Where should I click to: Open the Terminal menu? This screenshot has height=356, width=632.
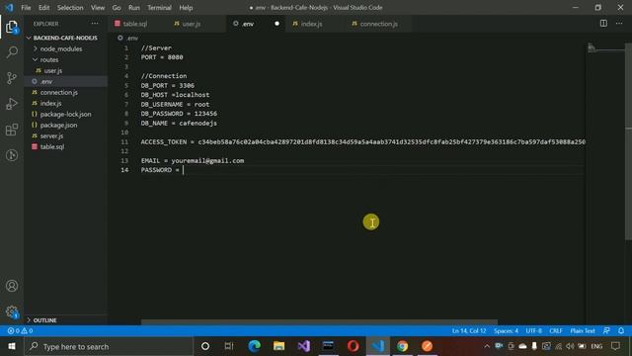159,8
